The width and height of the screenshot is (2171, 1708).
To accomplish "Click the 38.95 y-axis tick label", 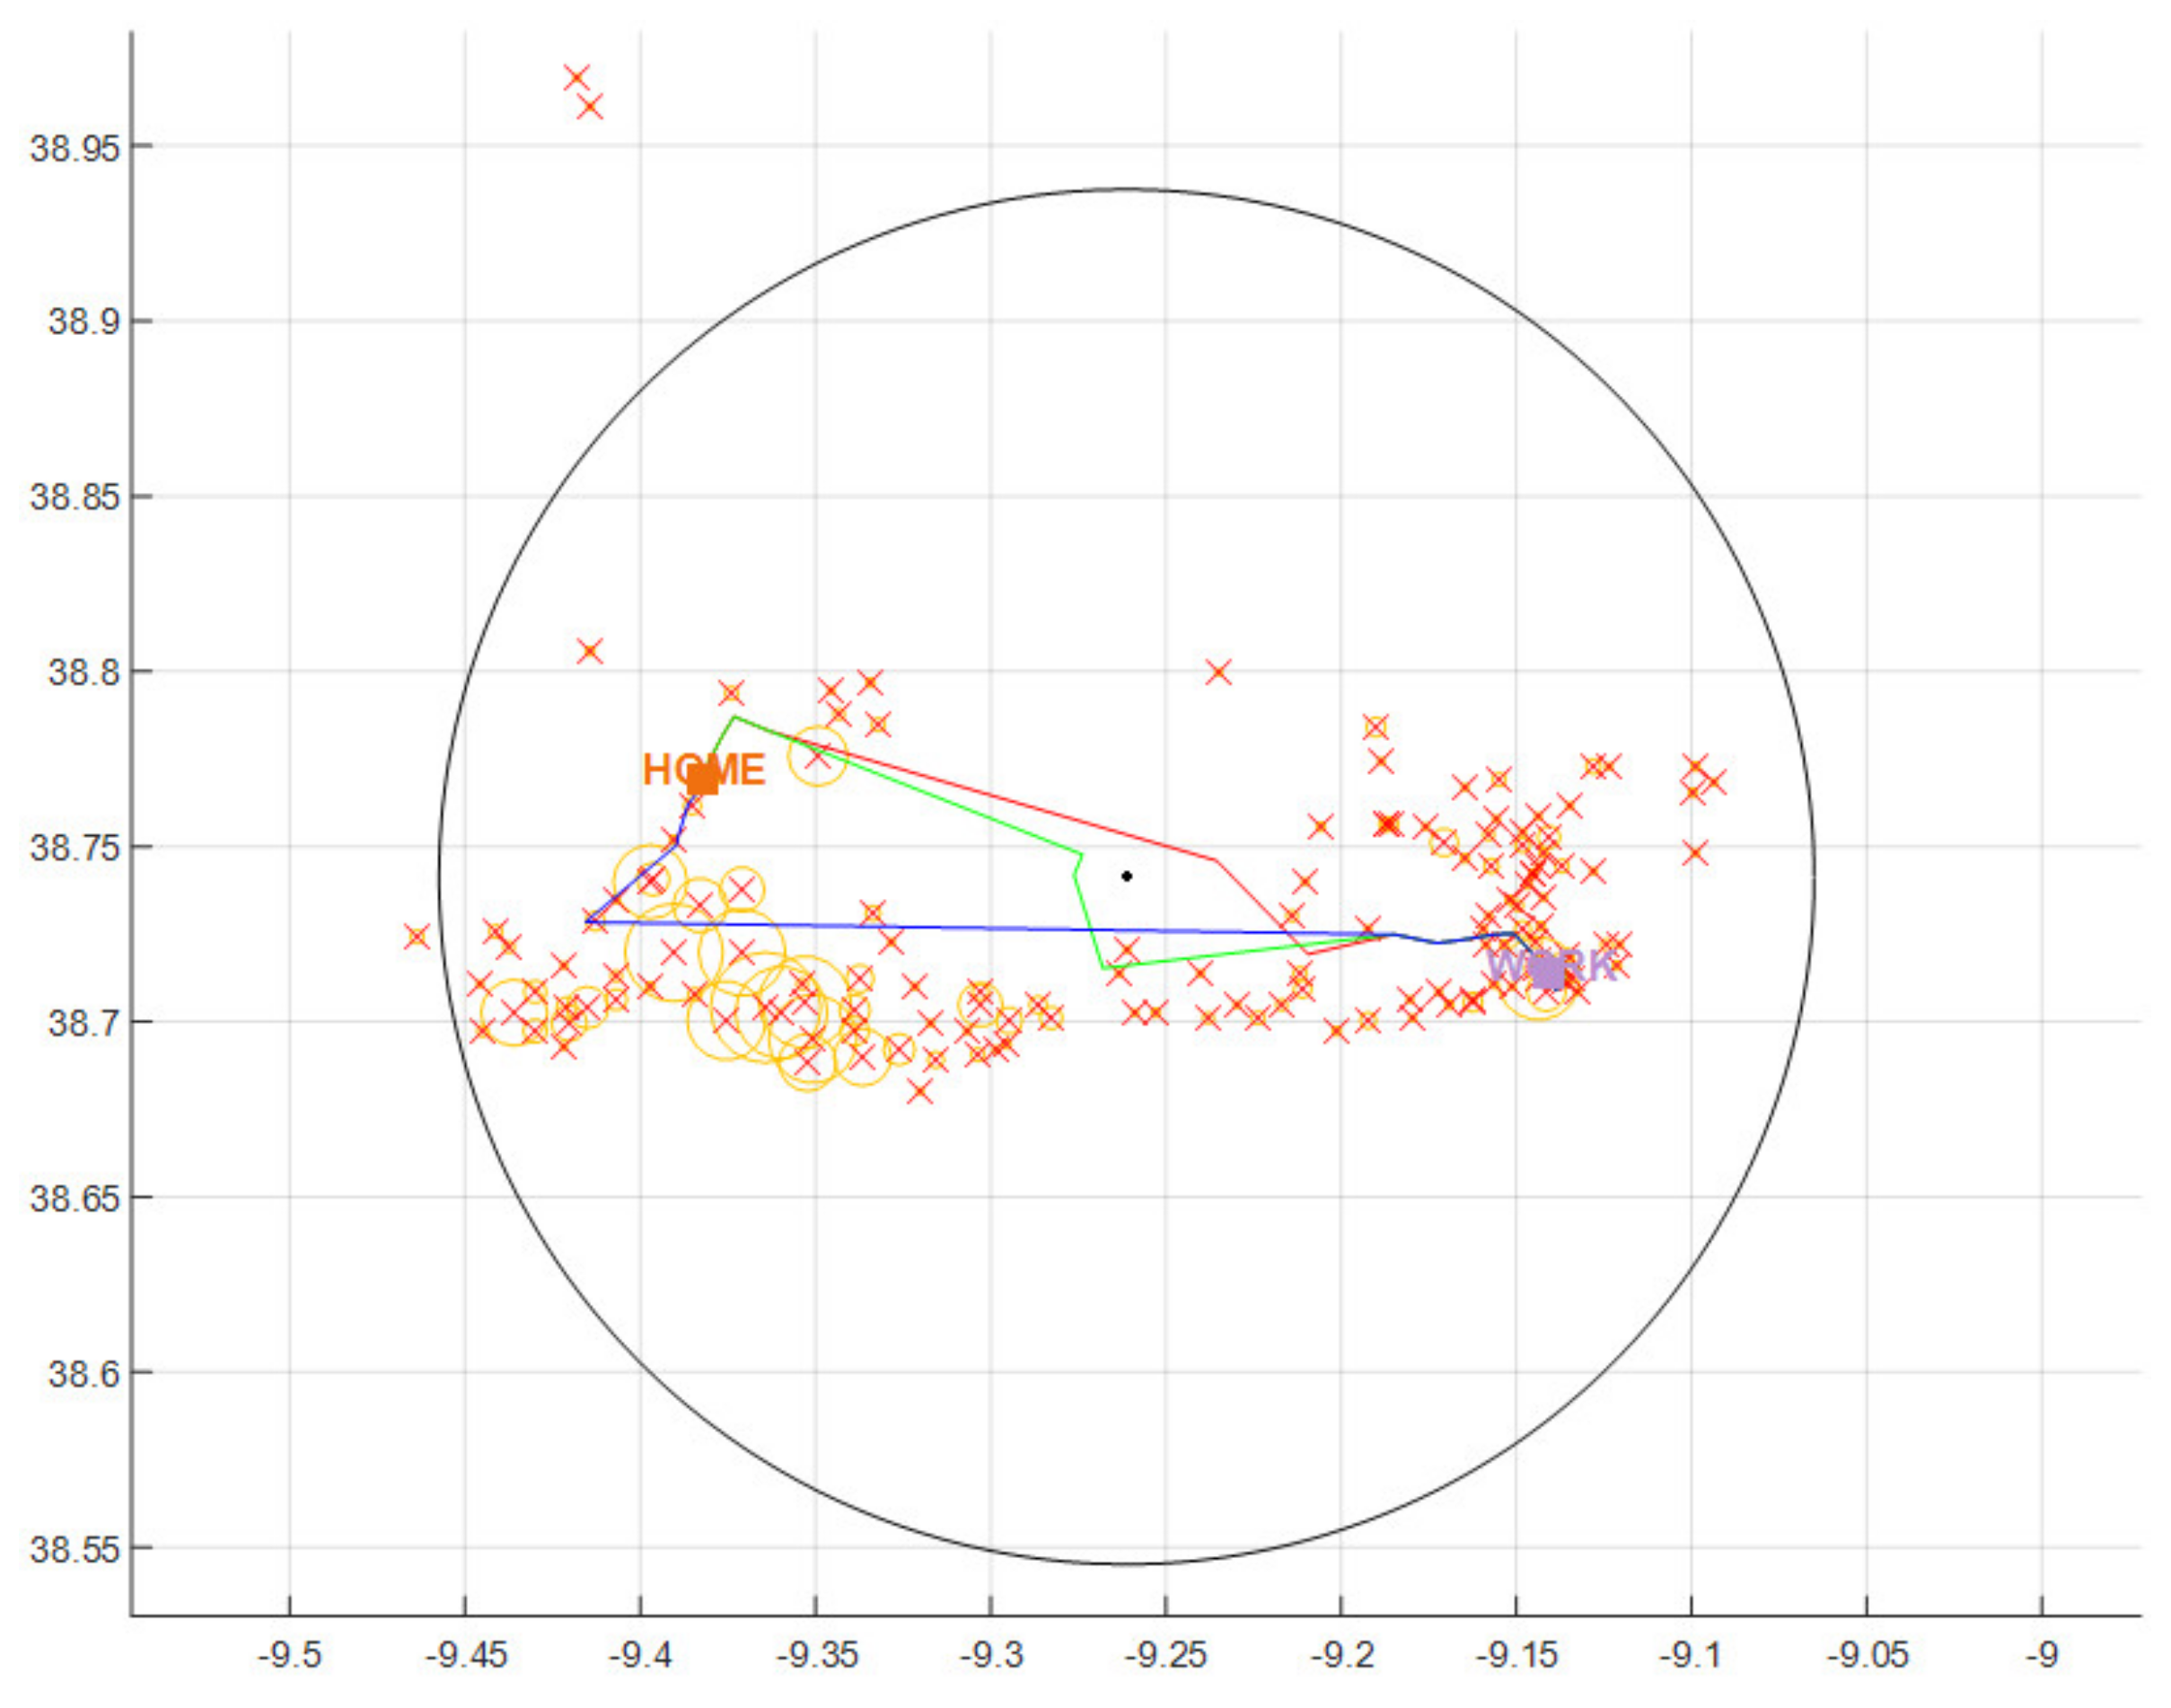I will point(75,148).
